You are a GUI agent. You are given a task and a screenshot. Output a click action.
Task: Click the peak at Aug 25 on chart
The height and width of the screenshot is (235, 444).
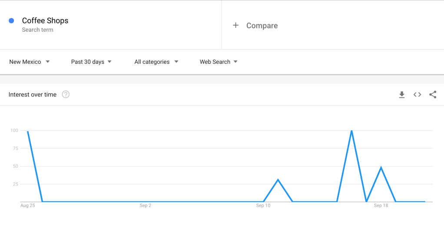coord(28,131)
